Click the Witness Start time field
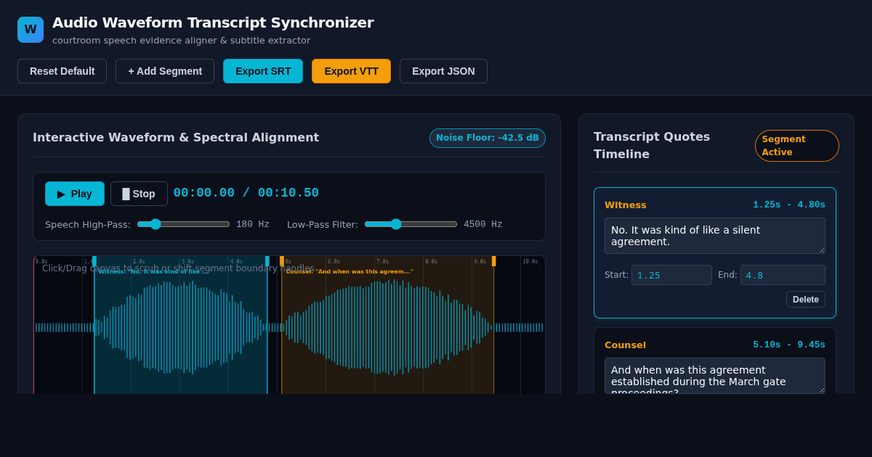 tap(671, 275)
